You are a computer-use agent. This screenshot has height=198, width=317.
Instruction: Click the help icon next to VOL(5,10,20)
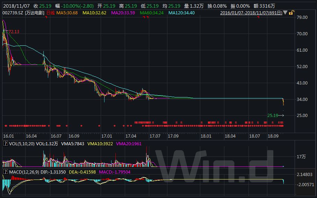pyautogui.click(x=5, y=144)
